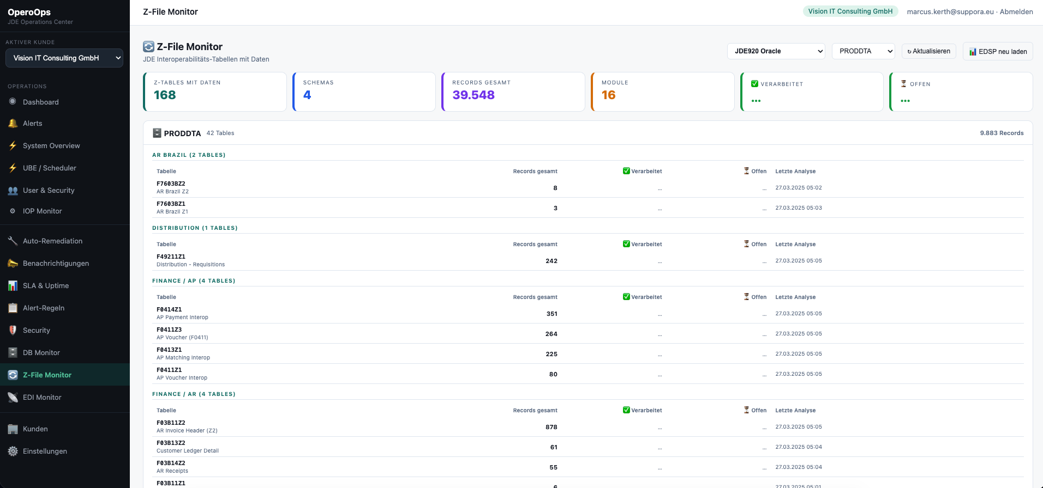
Task: Click the 9.883 Records total label
Action: click(x=1002, y=133)
